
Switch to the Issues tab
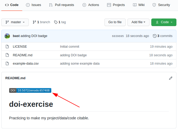[34, 5]
